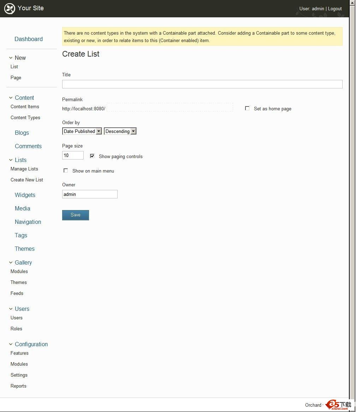Open the Descending sort direction dropdown
Viewport: 356px width, 412px height.
(x=120, y=131)
